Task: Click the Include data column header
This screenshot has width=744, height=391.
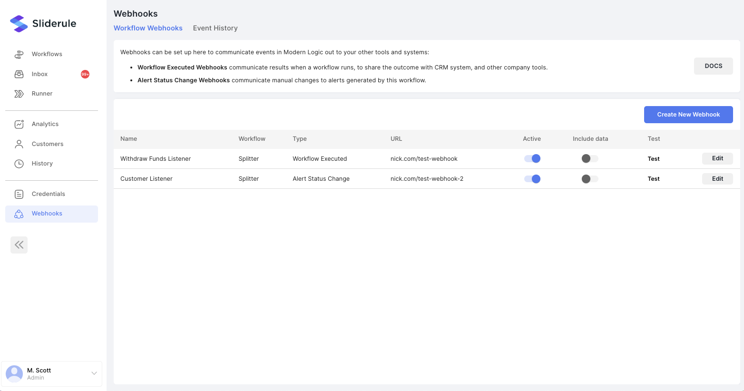Action: click(590, 139)
